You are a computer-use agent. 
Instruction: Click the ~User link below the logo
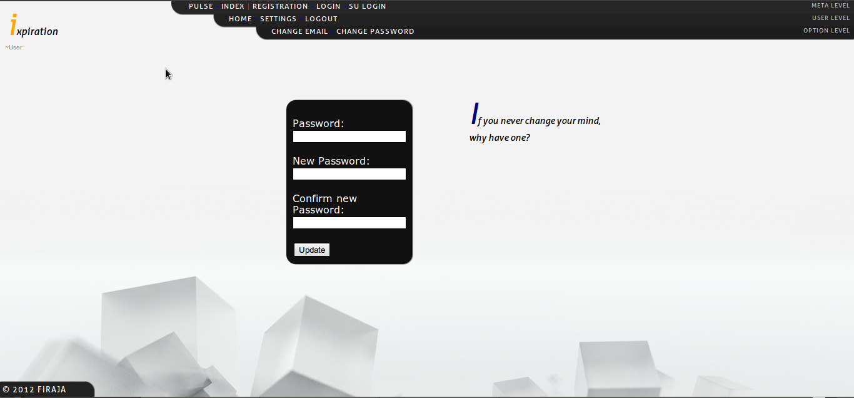13,47
